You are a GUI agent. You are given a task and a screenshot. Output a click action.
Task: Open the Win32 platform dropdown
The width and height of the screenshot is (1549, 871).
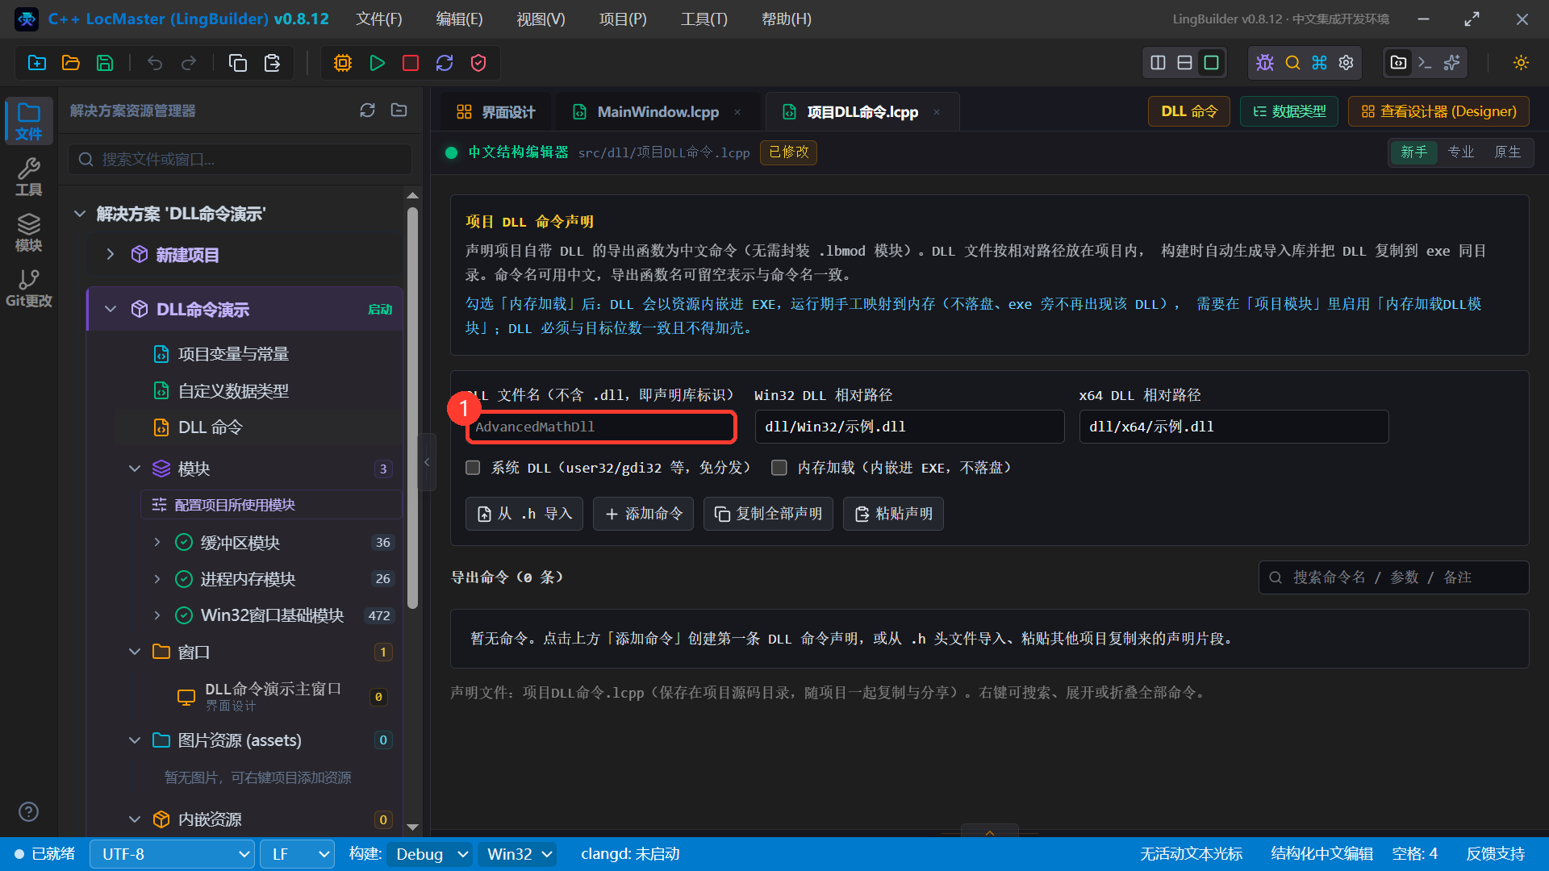coord(517,854)
